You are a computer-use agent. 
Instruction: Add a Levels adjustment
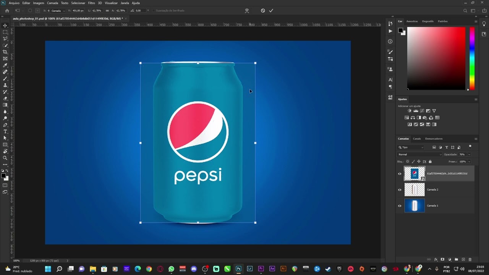[416, 111]
